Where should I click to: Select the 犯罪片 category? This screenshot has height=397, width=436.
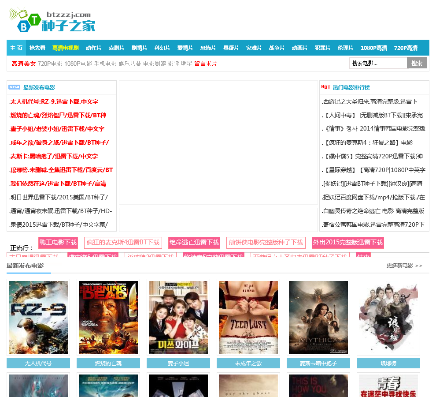(x=322, y=48)
